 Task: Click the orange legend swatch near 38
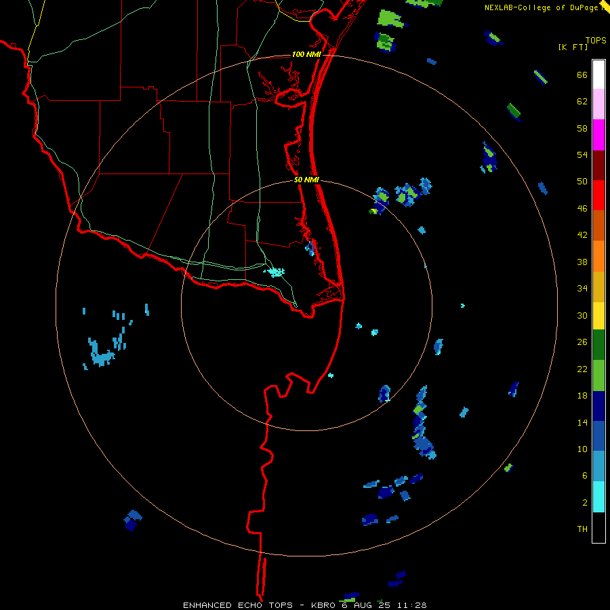(x=598, y=256)
